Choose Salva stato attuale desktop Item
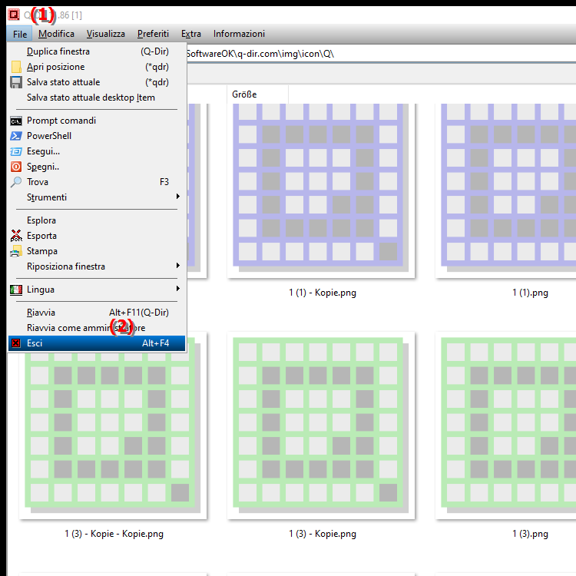This screenshot has height=576, width=576. click(x=97, y=98)
